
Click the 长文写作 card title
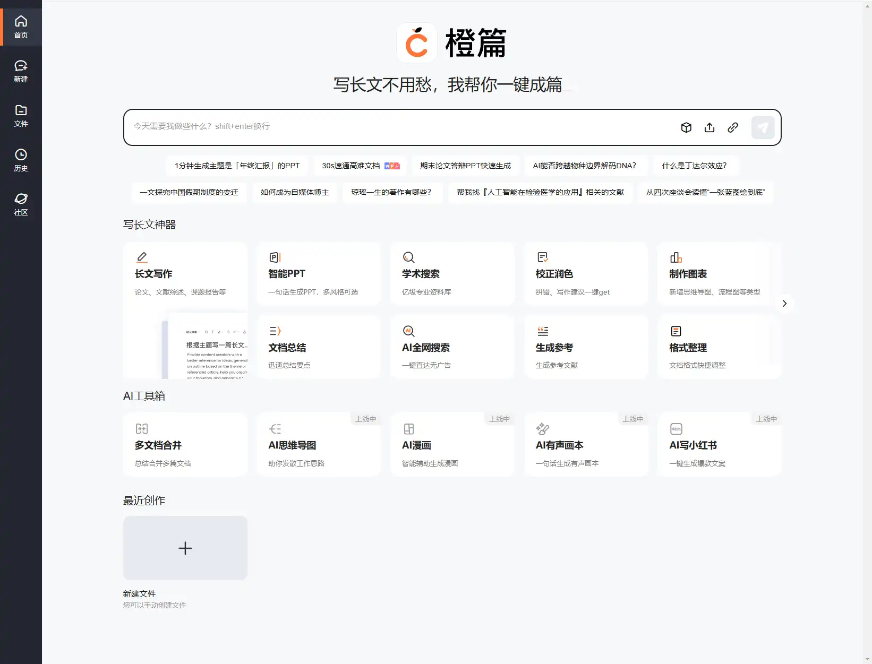click(x=153, y=274)
